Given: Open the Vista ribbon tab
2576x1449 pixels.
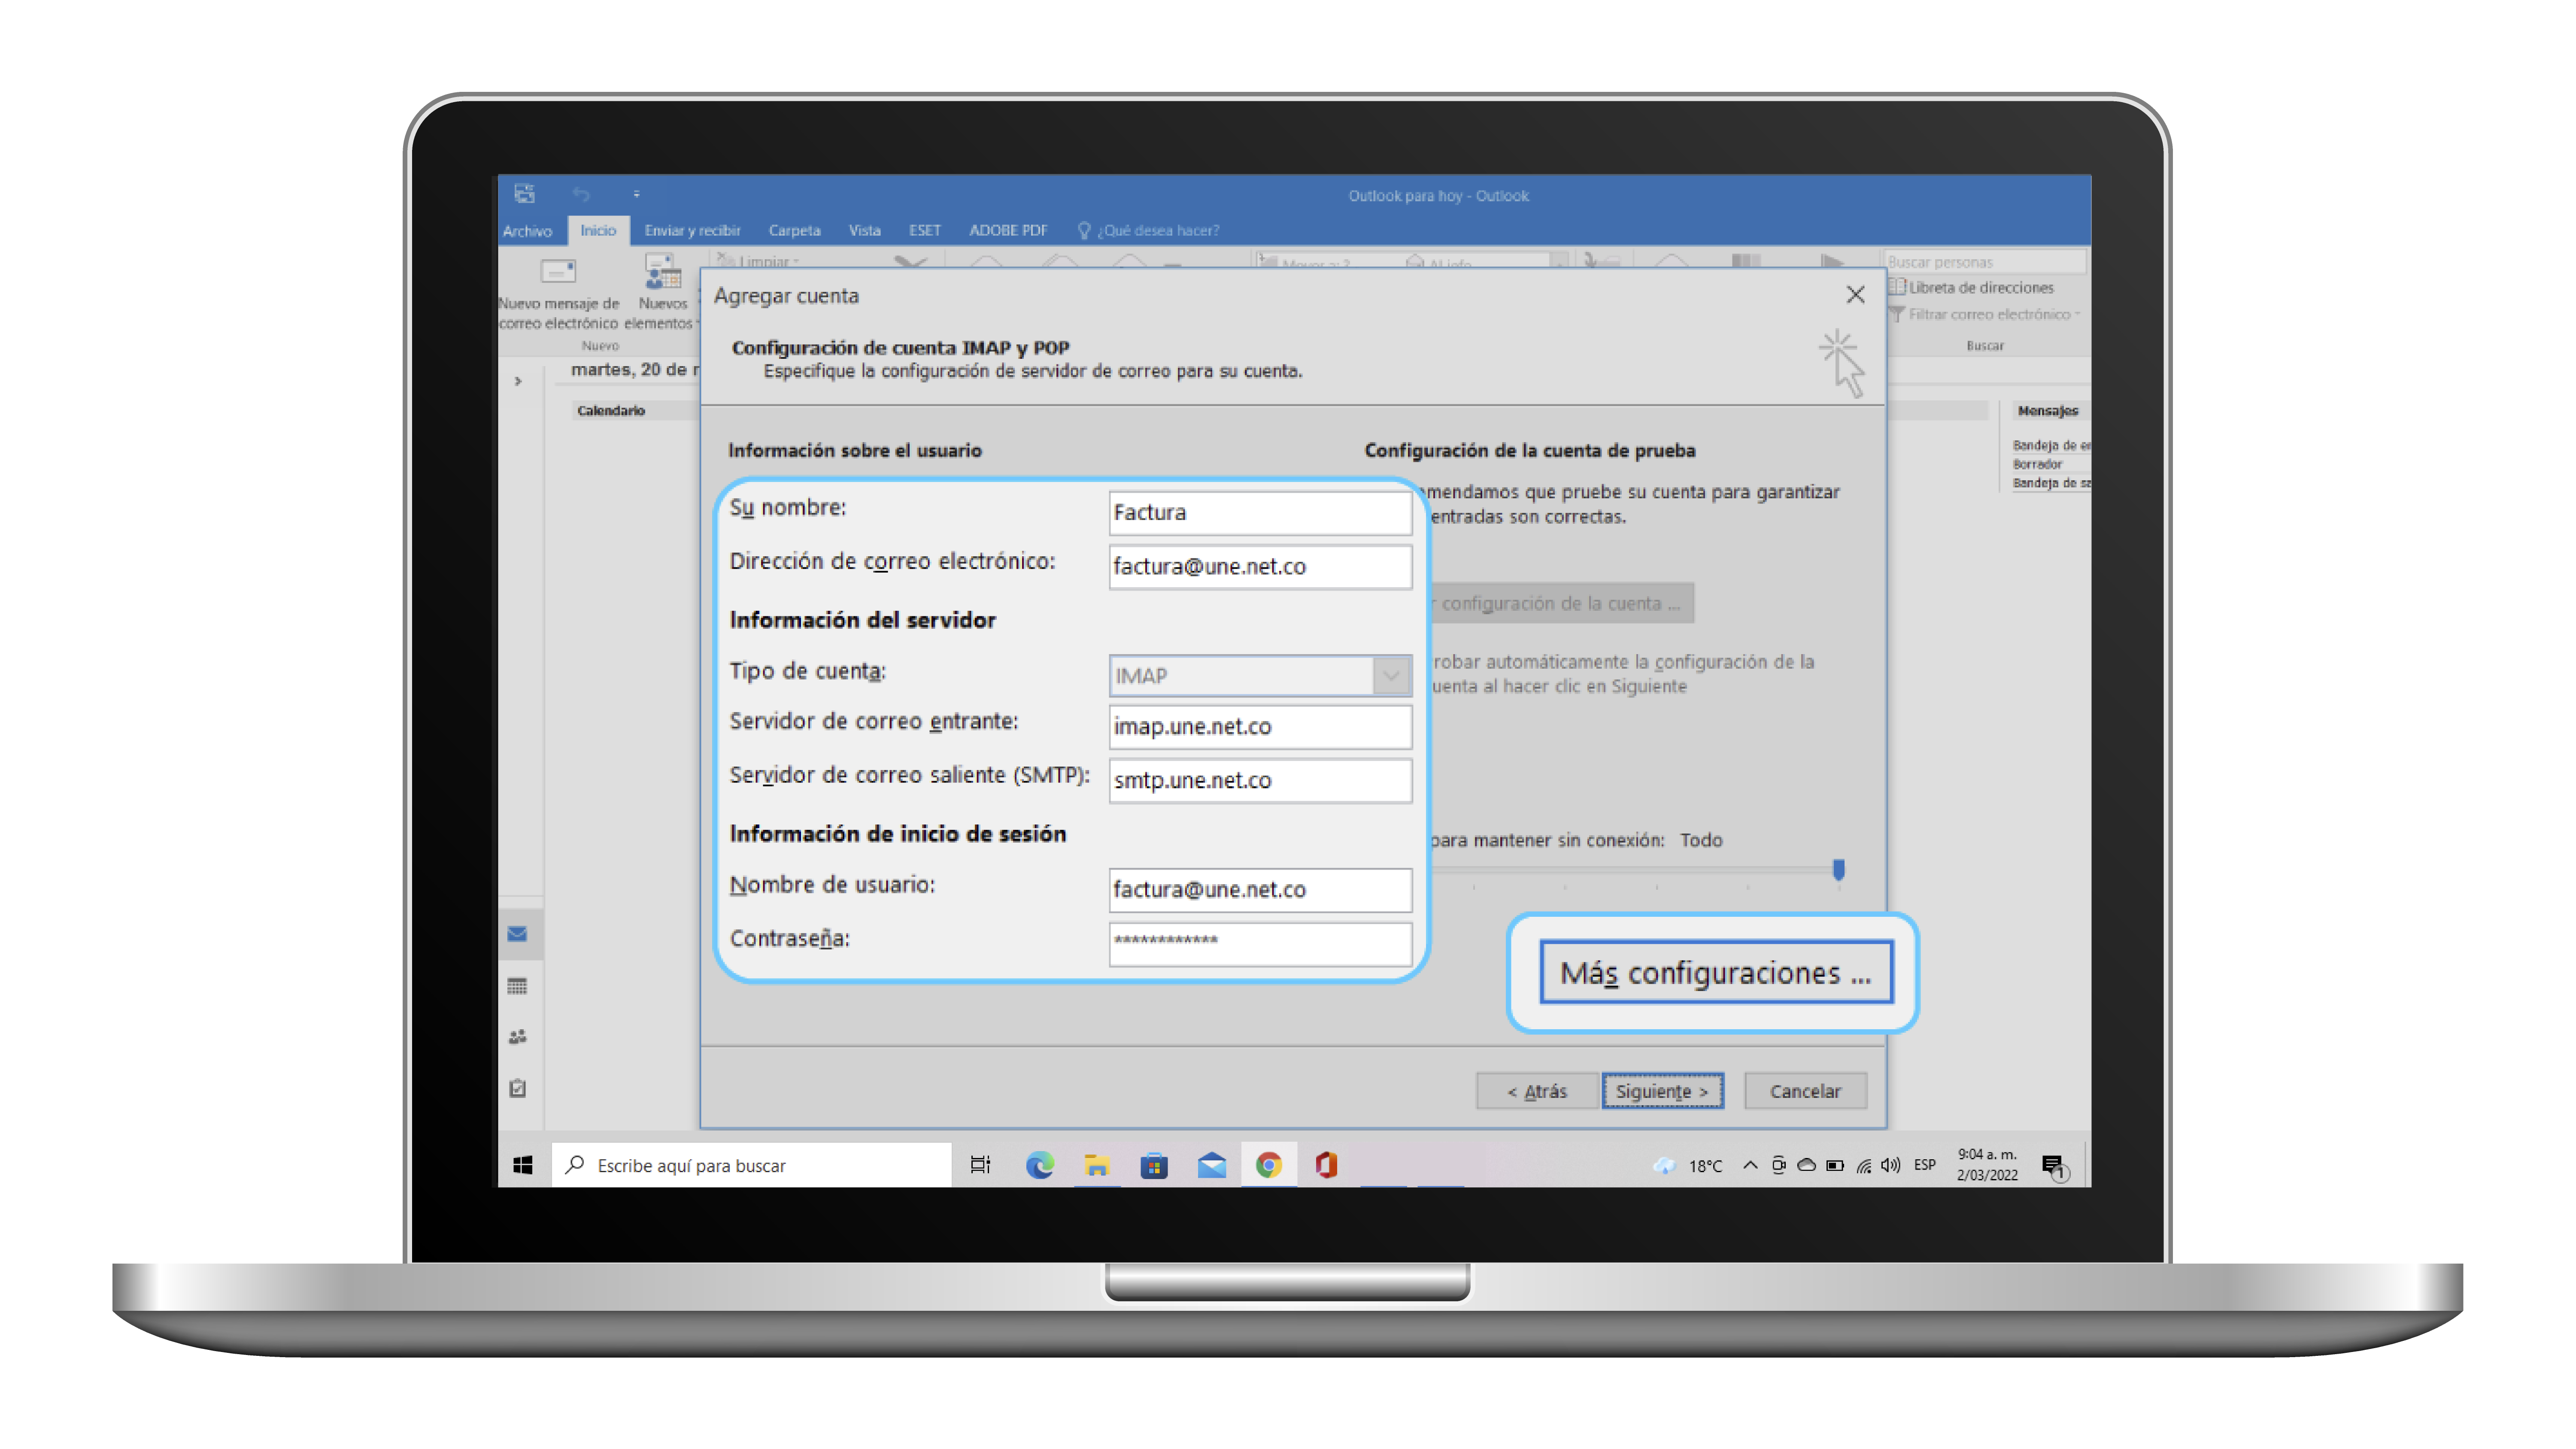Looking at the screenshot, I should pos(864,230).
